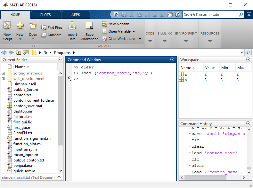Click Find Files

pos(52,27)
